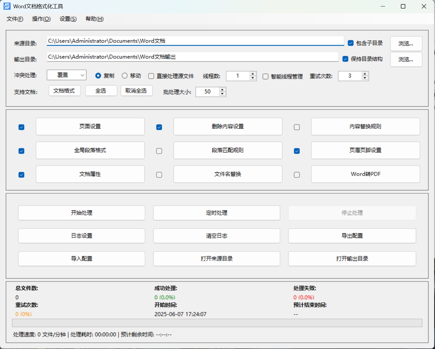Open 页眉页脚设置 settings
435x349 pixels.
pyautogui.click(x=366, y=150)
